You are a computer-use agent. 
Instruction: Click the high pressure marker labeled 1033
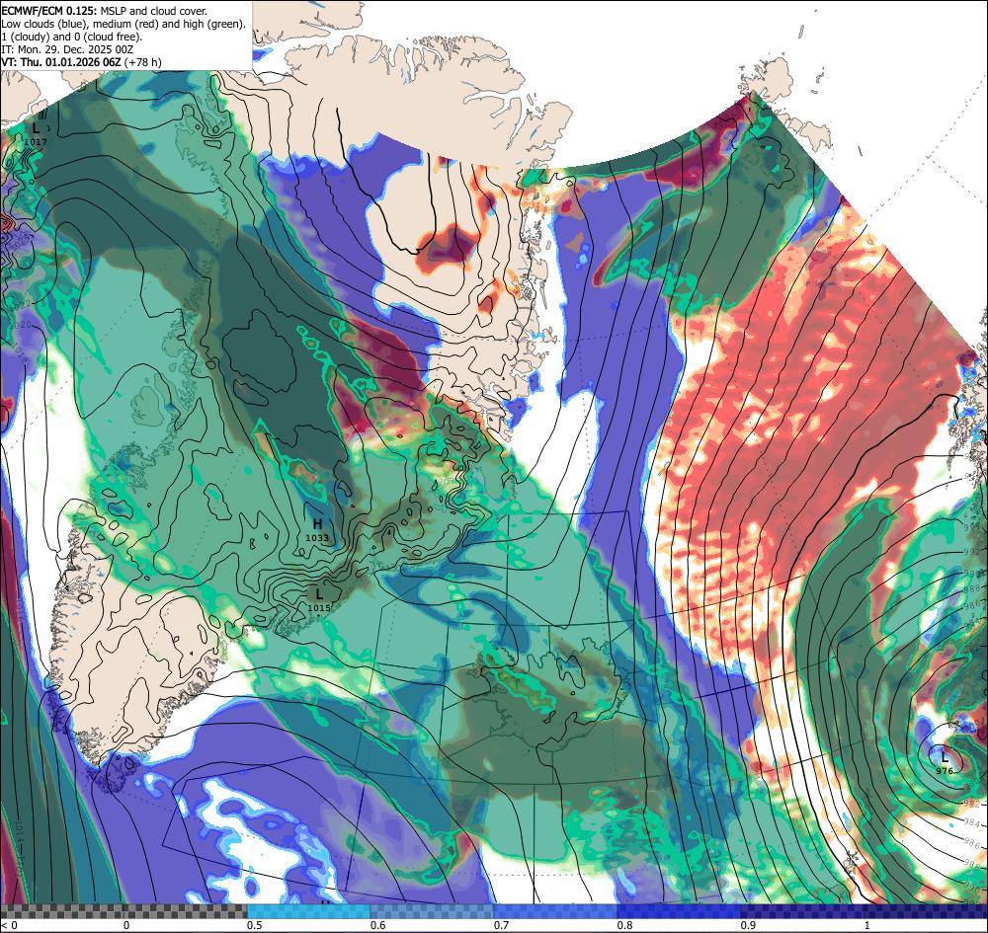[317, 530]
